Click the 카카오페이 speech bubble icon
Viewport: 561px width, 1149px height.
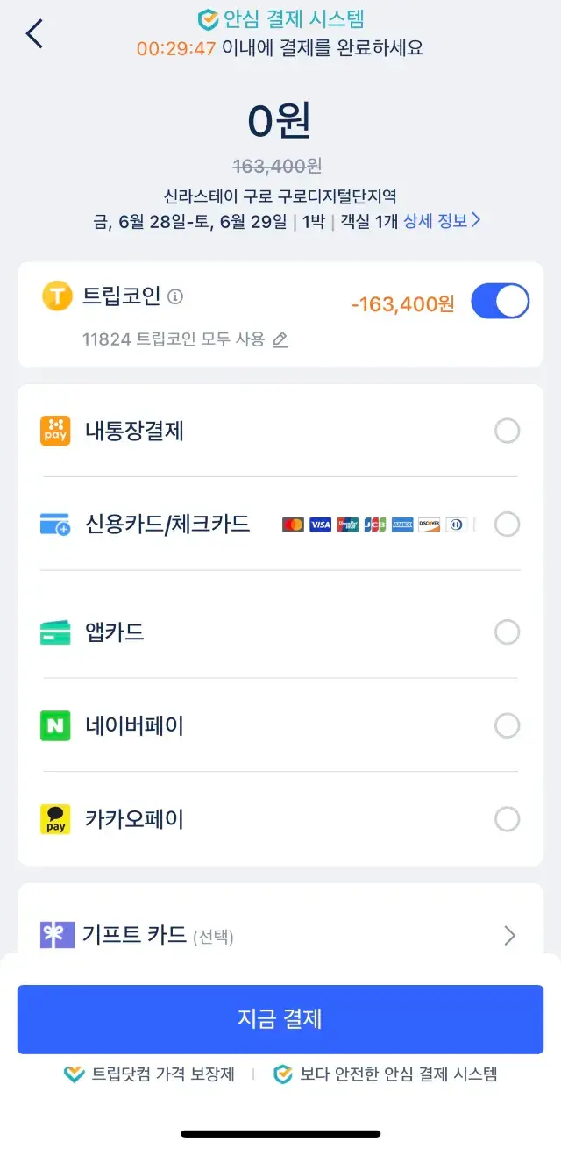pyautogui.click(x=54, y=819)
